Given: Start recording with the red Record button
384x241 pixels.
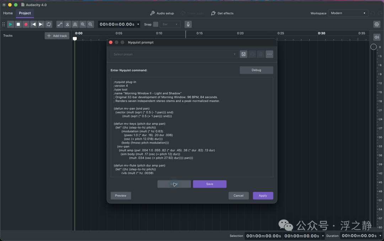Looking at the screenshot, I should 26,24.
